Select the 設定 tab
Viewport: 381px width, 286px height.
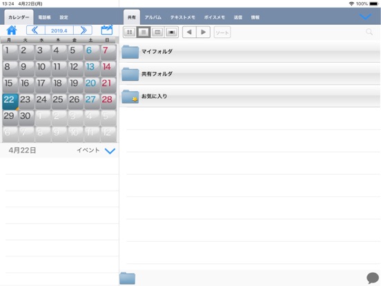(64, 17)
